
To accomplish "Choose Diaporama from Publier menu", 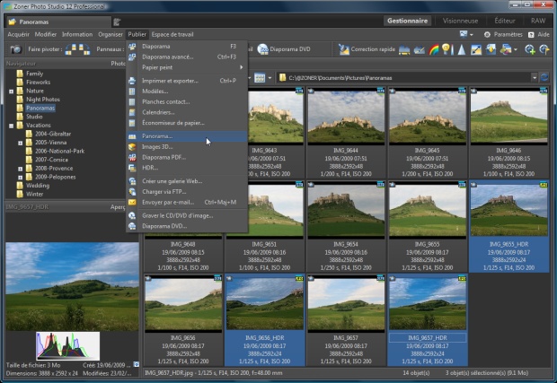I will (x=187, y=46).
